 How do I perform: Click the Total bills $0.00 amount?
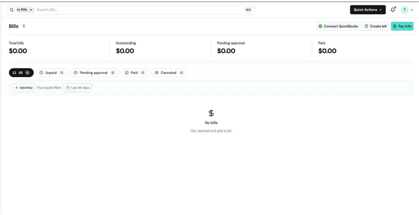pyautogui.click(x=18, y=51)
